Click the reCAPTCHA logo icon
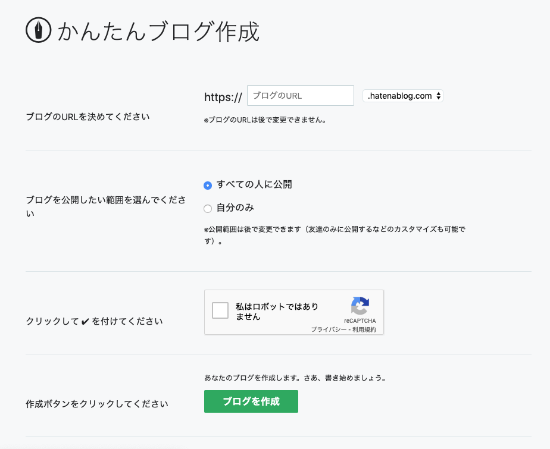Screen dimensions: 550x449 (x=360, y=306)
